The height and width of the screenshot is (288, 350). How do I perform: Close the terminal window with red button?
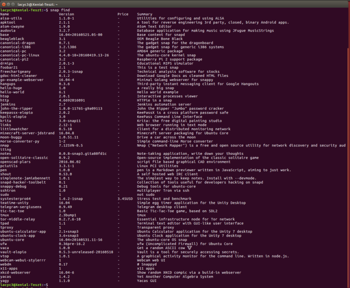click(4, 4)
